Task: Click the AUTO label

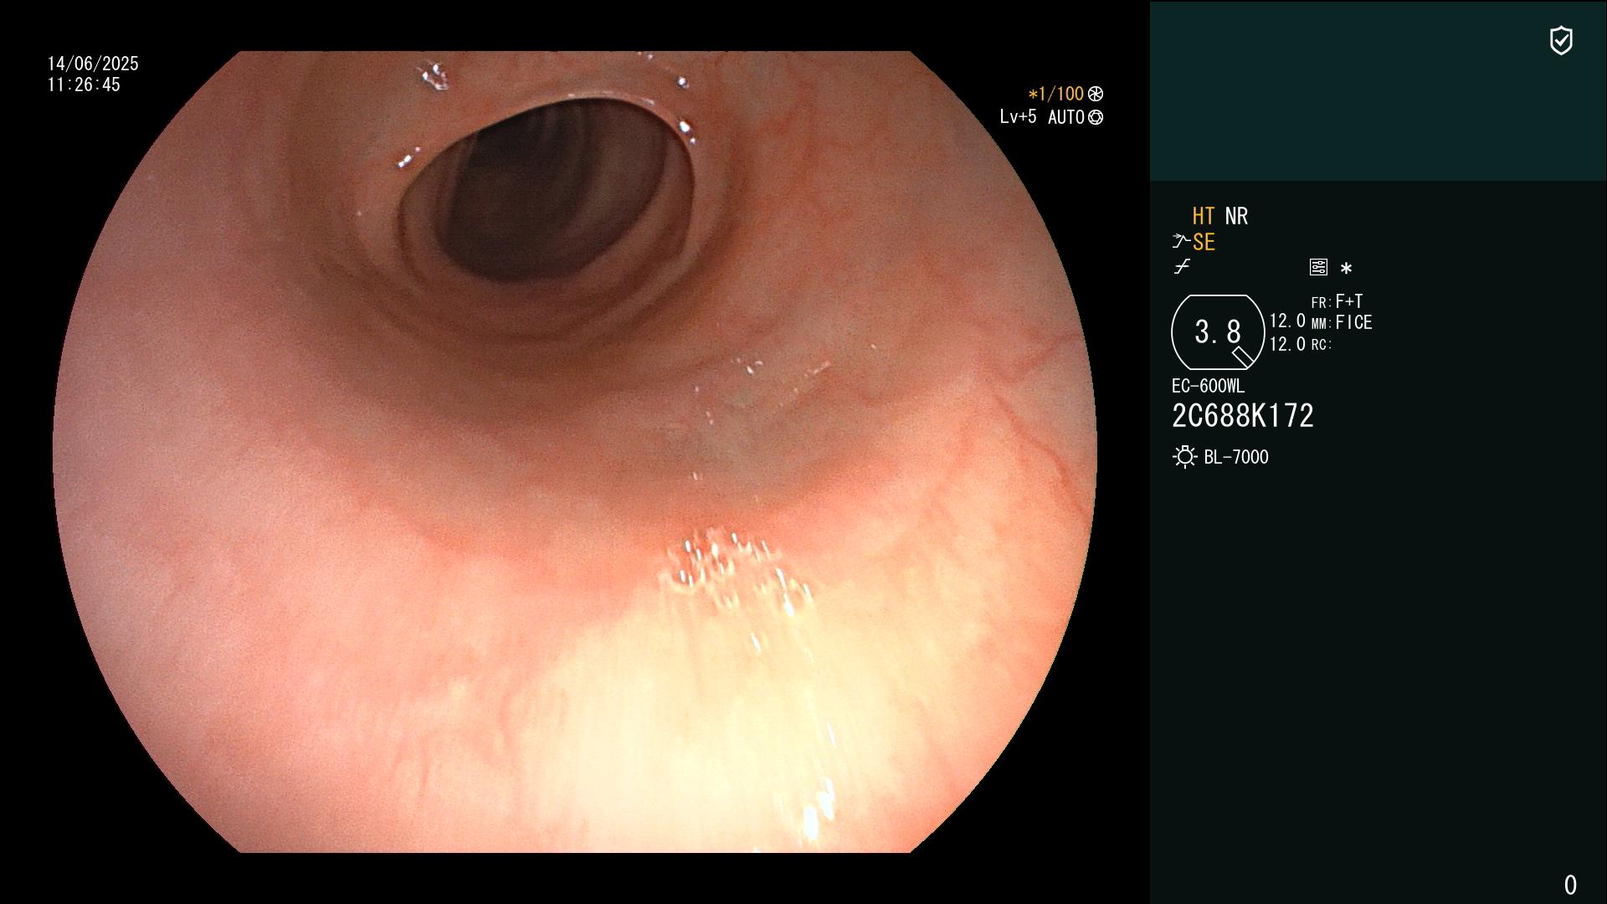Action: point(1066,117)
